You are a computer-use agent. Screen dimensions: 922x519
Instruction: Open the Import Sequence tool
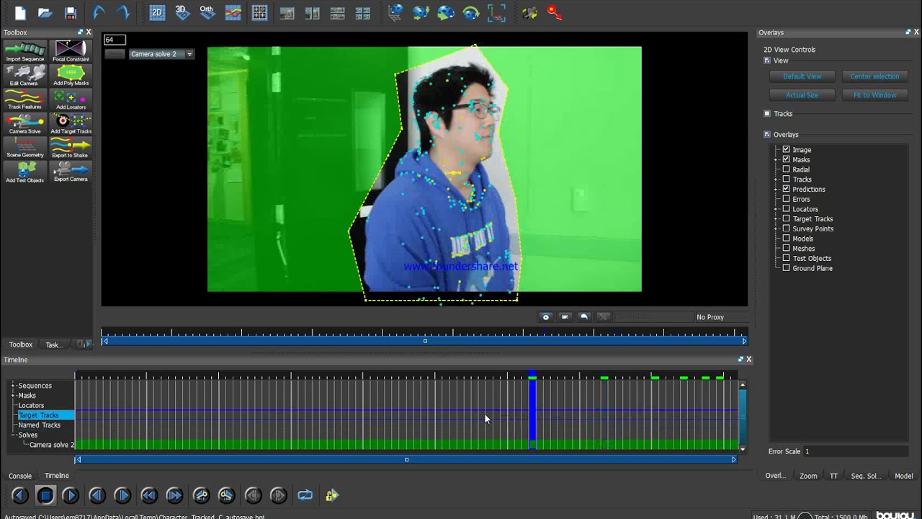point(24,51)
